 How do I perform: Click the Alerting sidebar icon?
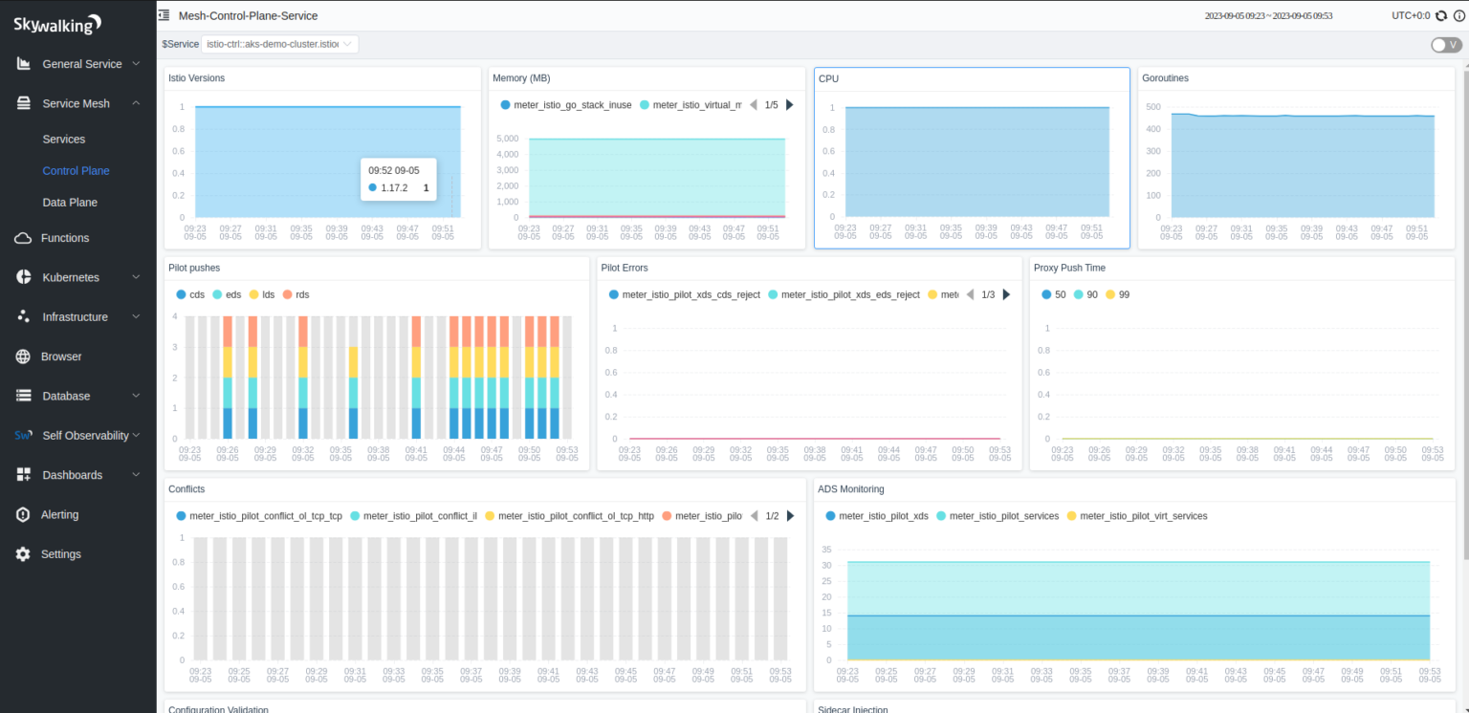pyautogui.click(x=21, y=514)
